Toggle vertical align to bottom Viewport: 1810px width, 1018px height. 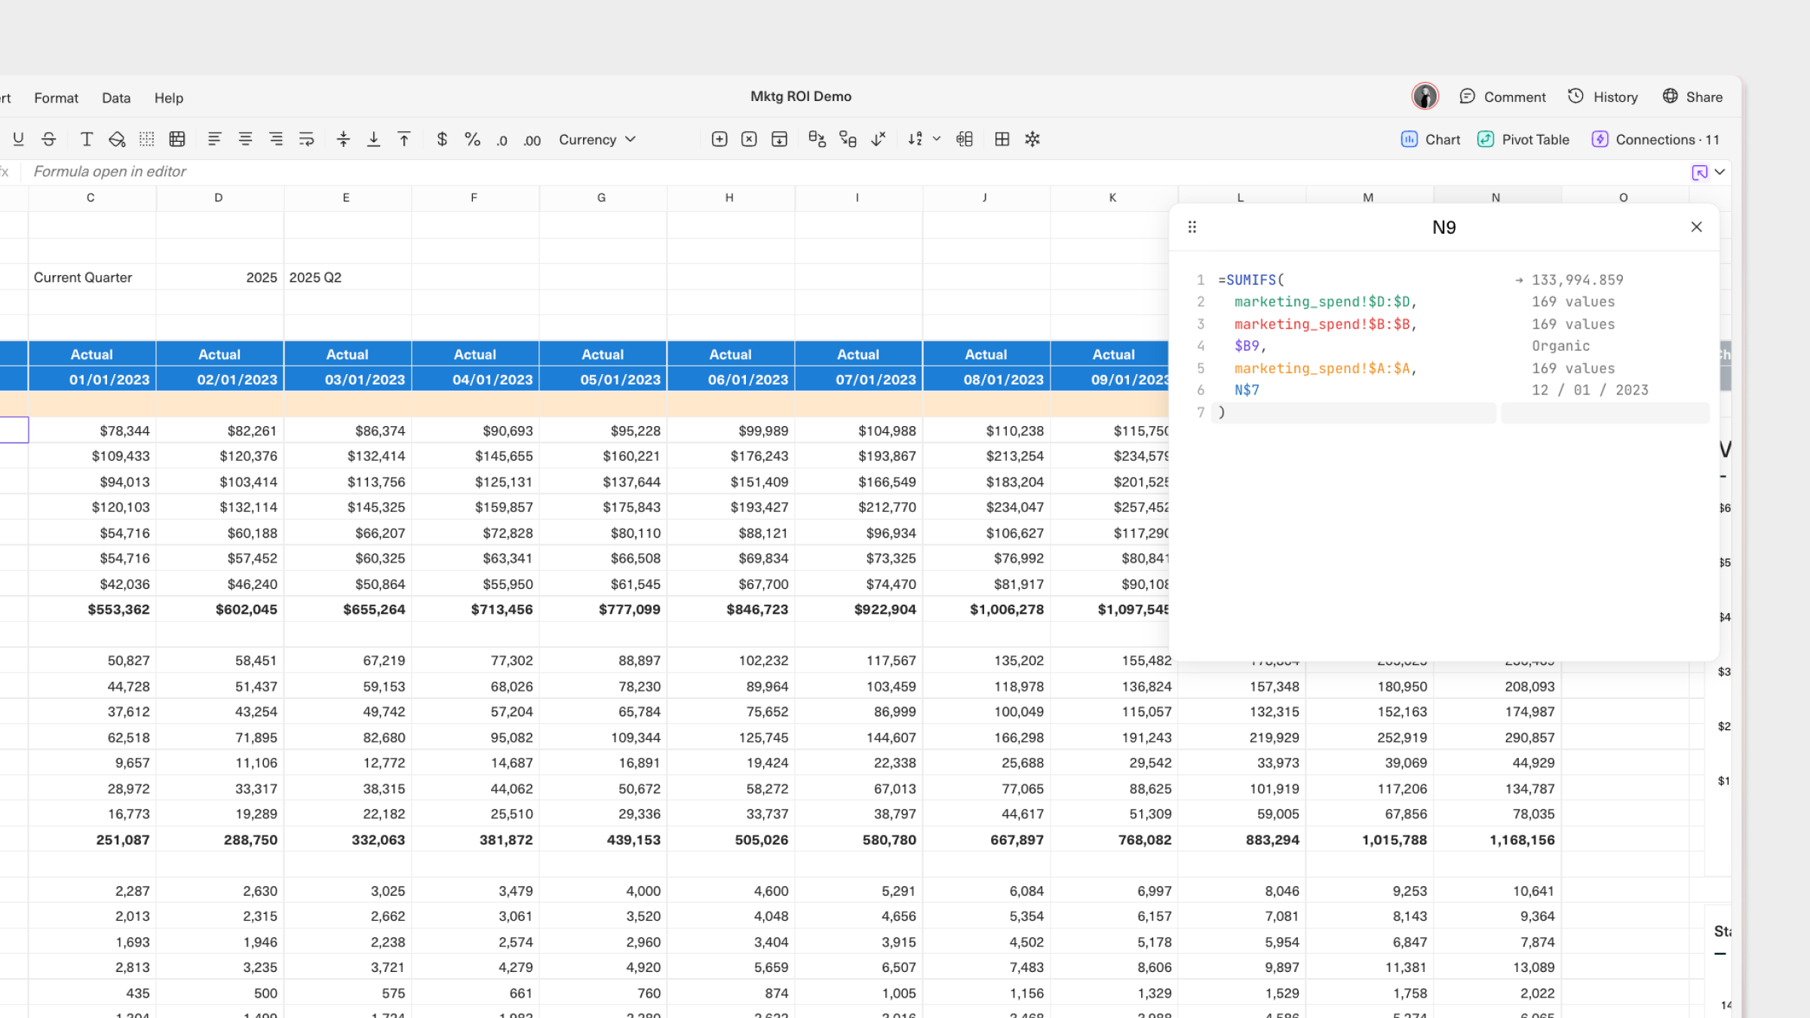373,140
